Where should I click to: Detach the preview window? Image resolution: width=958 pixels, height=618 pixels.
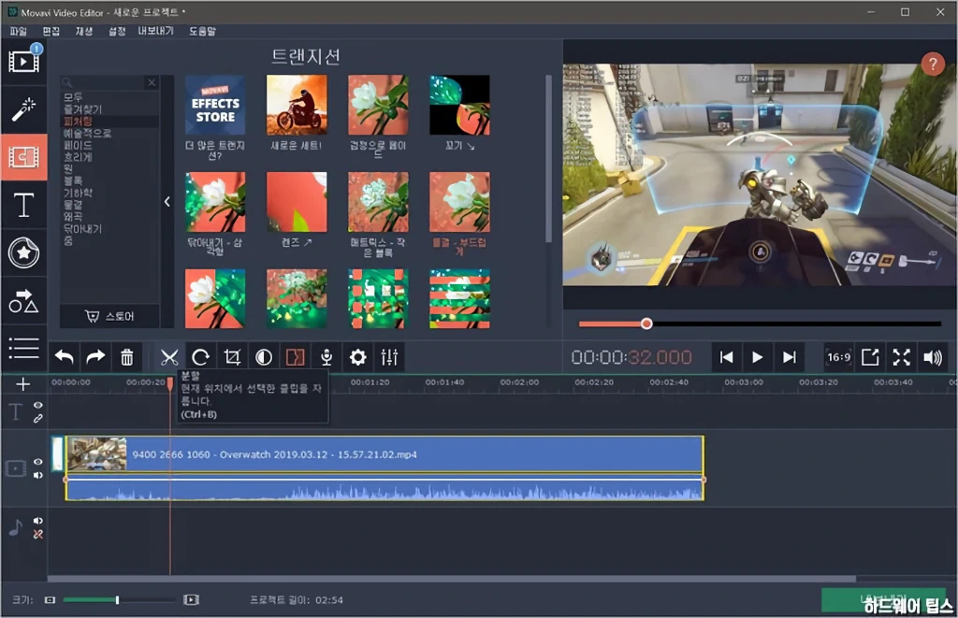click(x=870, y=357)
